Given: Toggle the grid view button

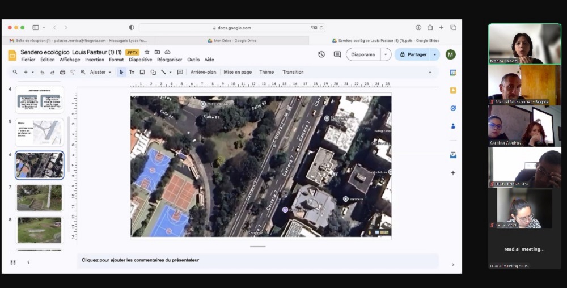Looking at the screenshot, I should [x=13, y=262].
